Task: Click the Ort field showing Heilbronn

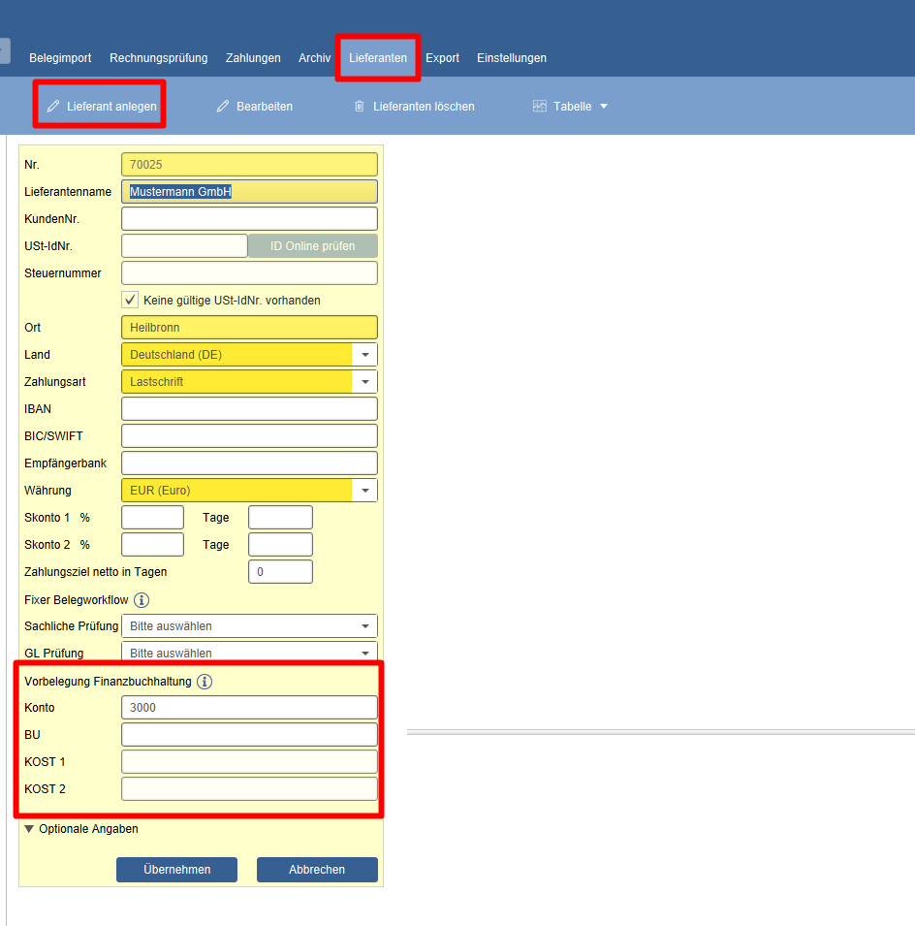Action: (249, 327)
